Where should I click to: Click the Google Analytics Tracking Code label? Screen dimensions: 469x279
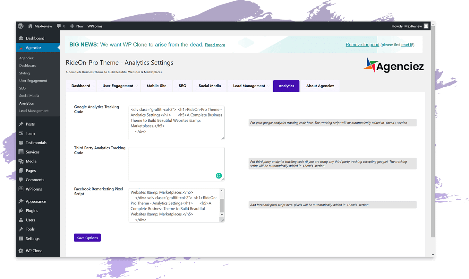pyautogui.click(x=97, y=109)
